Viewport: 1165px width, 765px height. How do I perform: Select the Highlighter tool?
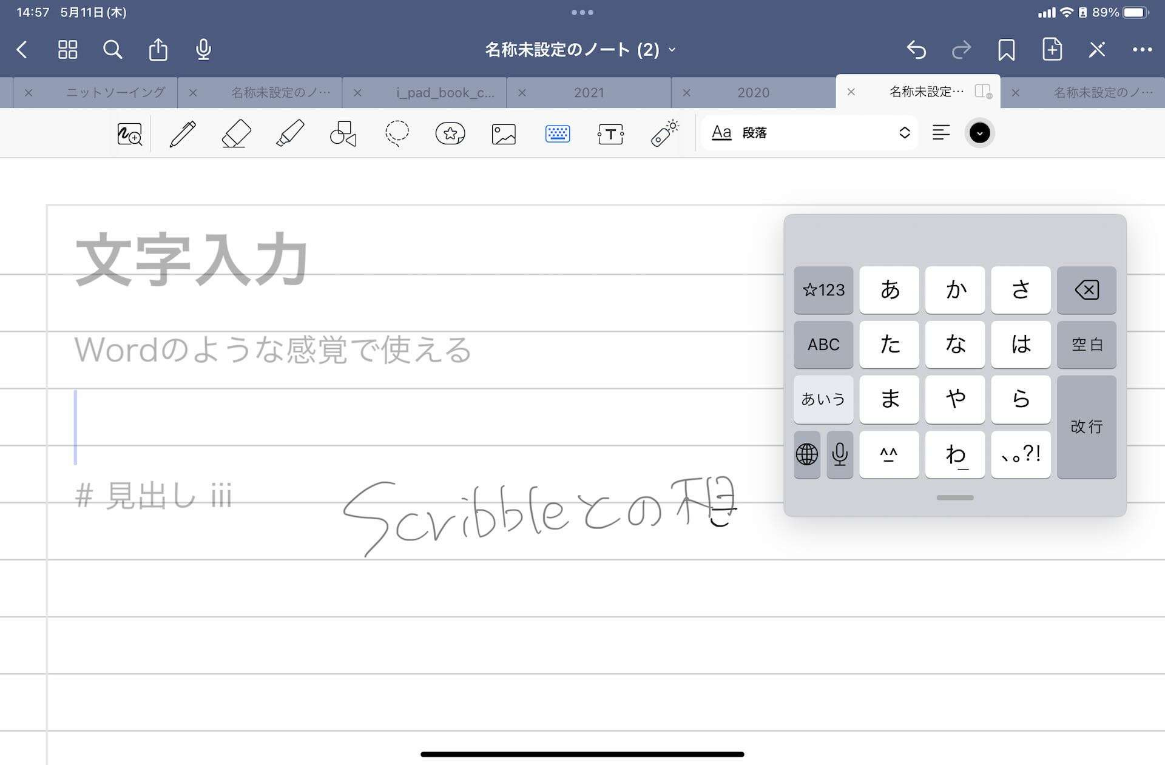pos(290,133)
